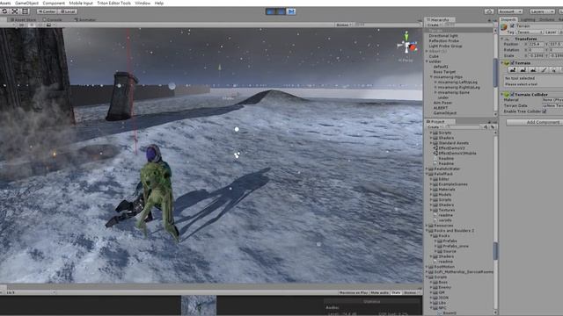This screenshot has height=316, width=563.
Task: Click the Hierarchy vertical scrollbar
Action: coord(495,74)
